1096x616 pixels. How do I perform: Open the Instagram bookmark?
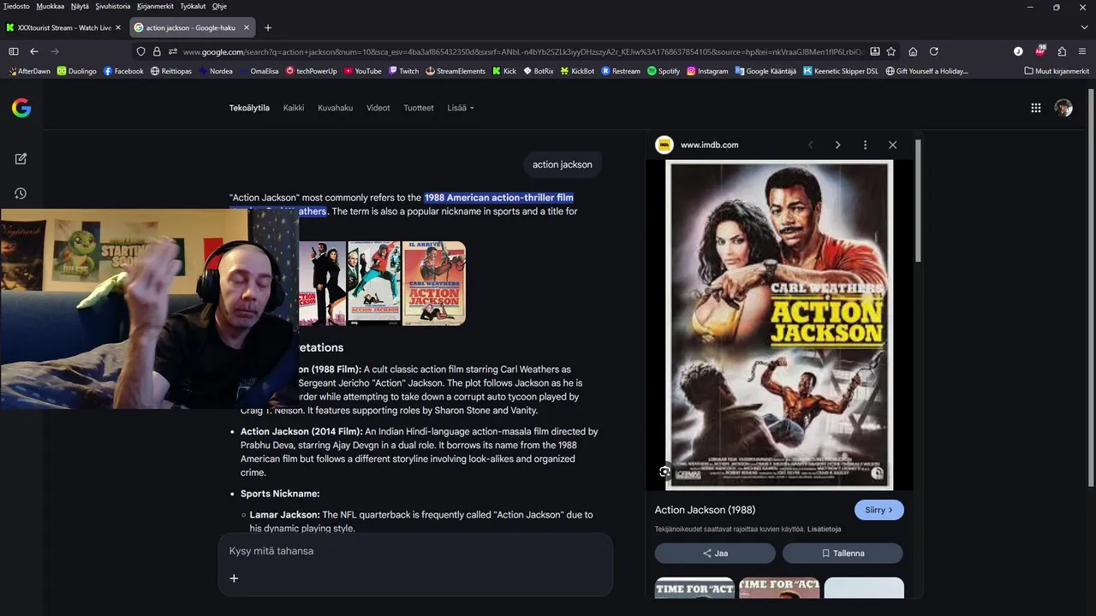(x=707, y=71)
